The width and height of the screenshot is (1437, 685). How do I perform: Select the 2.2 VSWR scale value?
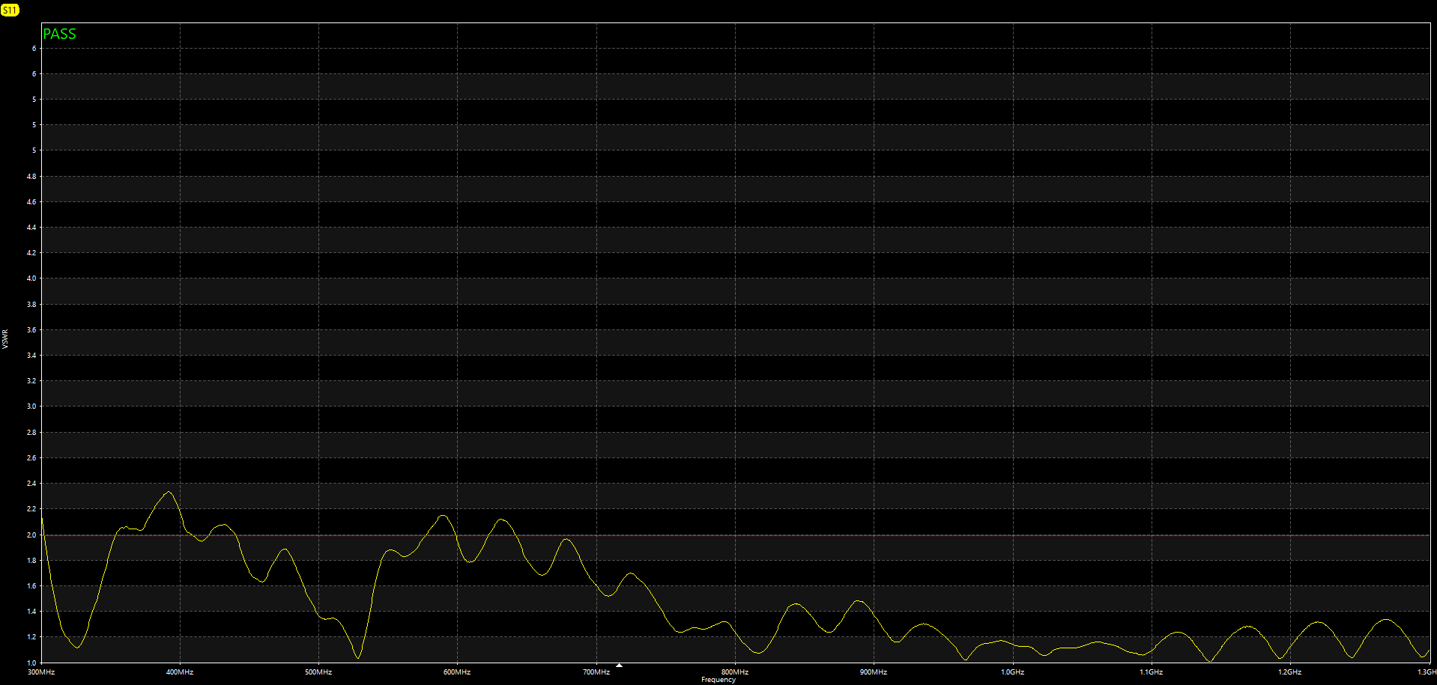(x=31, y=509)
